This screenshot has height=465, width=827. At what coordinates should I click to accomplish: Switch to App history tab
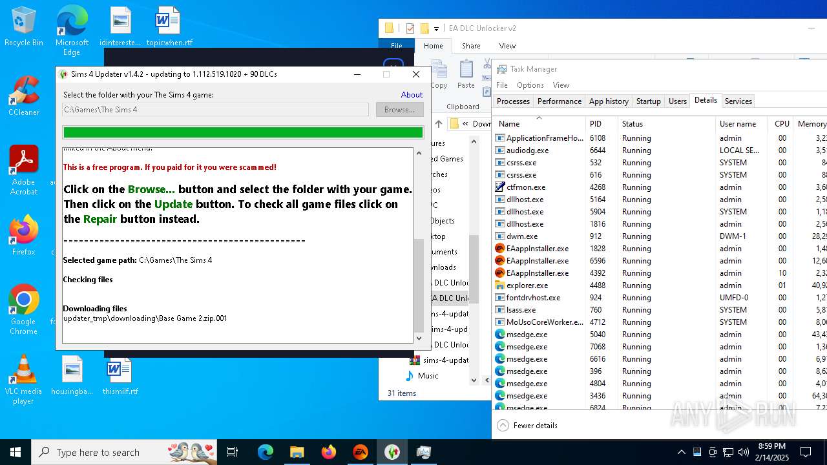(609, 101)
